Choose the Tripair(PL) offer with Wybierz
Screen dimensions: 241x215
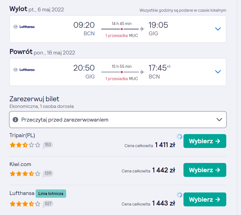(205, 141)
